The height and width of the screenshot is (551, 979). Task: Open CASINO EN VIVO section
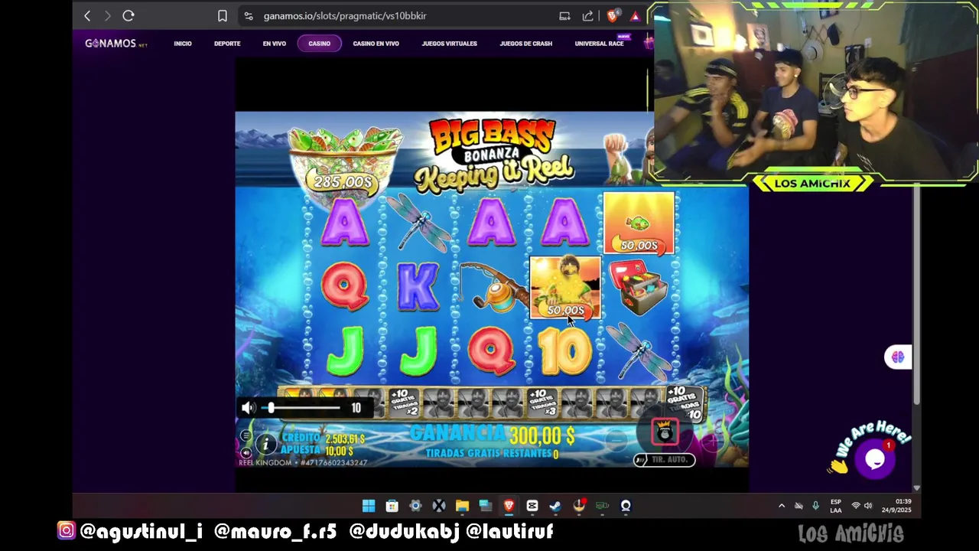click(376, 44)
